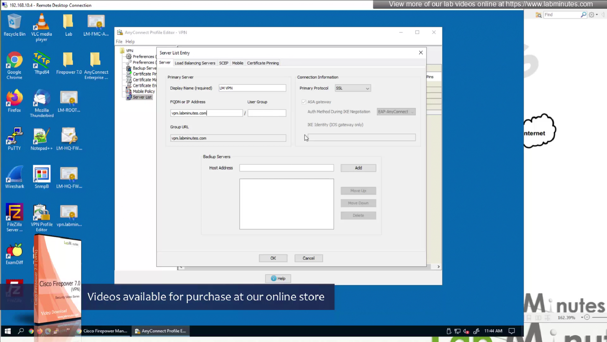
Task: Open the File menu
Action: [x=119, y=42]
